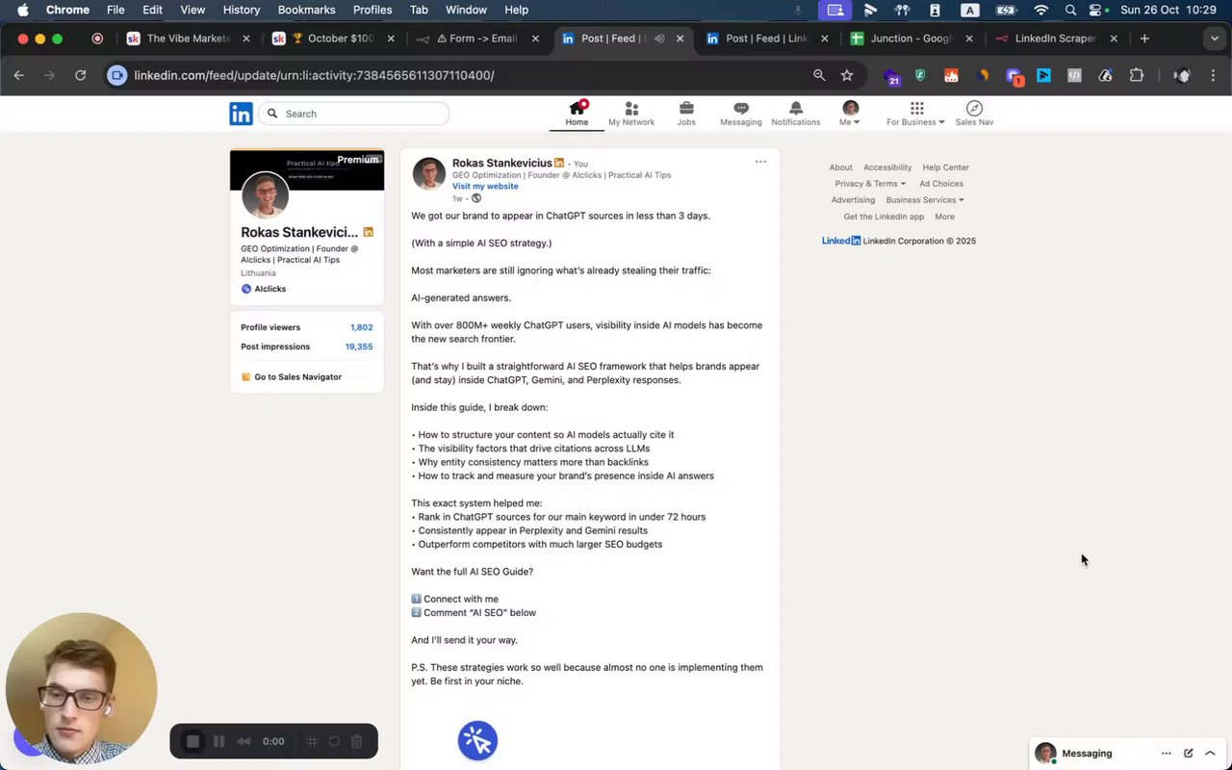
Task: Open the orange factory extension icon
Action: [951, 75]
